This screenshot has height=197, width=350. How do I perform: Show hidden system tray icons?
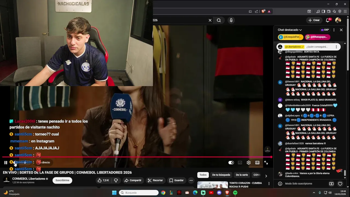pyautogui.click(x=314, y=193)
